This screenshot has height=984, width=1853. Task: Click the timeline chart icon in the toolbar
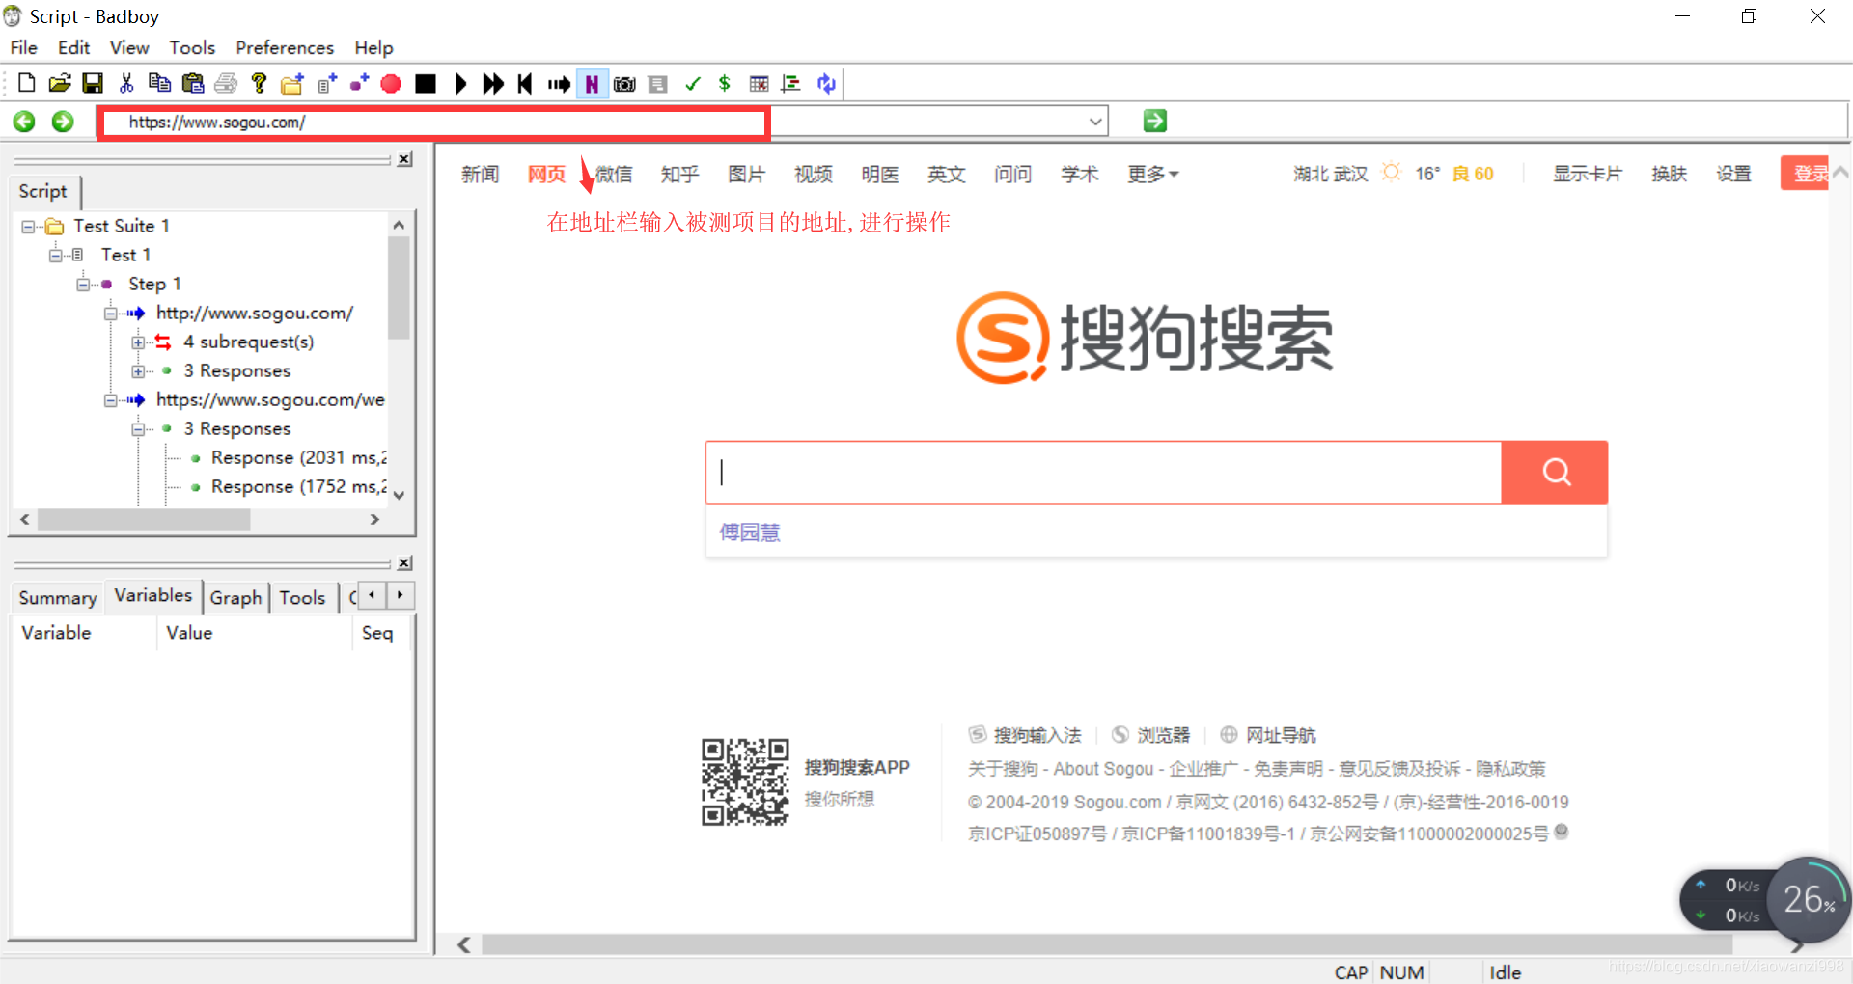pos(791,84)
